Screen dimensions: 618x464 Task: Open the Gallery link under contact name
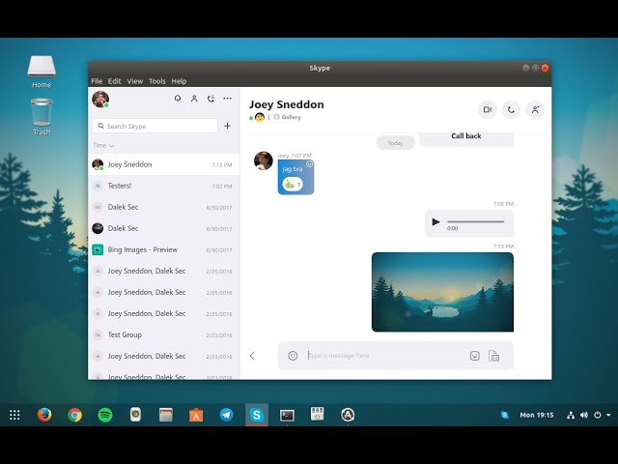288,117
